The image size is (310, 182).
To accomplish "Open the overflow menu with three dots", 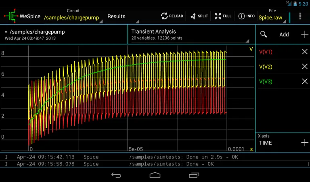I will (300, 16).
